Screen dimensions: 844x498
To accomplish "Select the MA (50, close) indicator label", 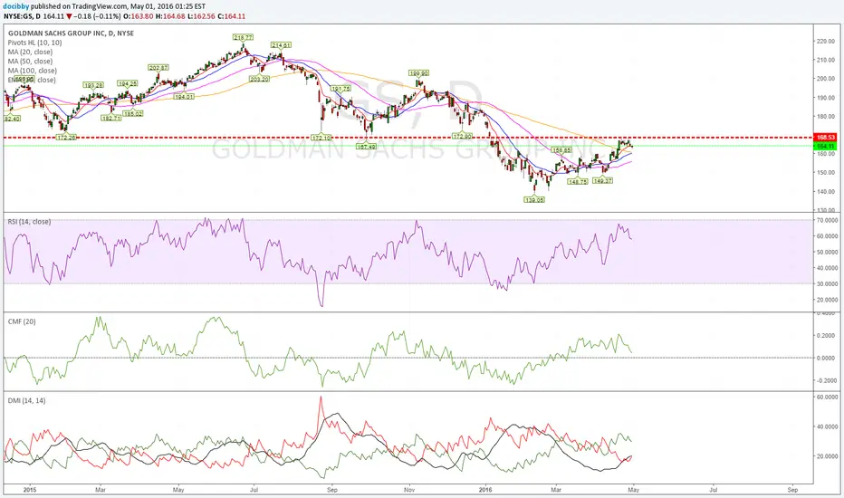I will 30,61.
